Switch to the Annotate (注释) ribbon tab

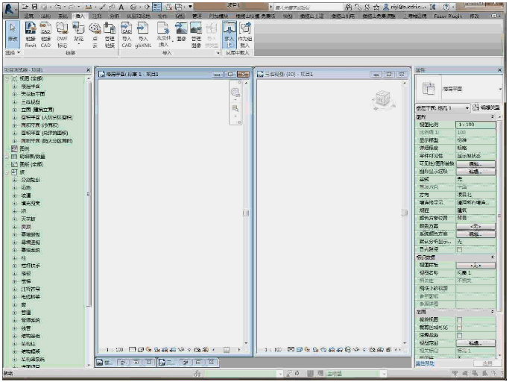click(x=97, y=16)
